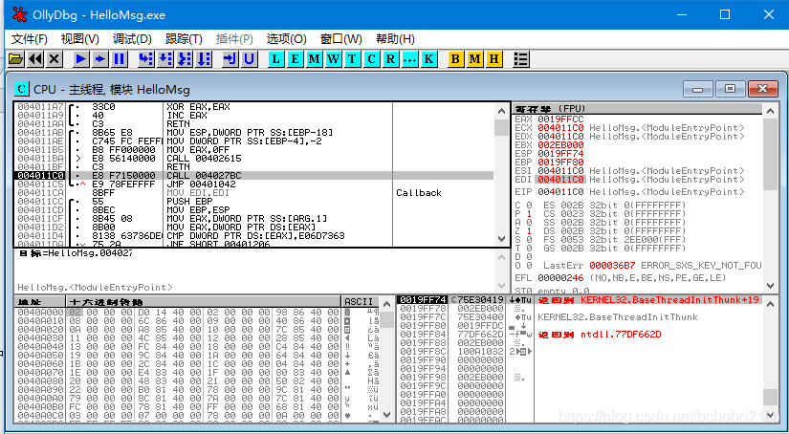The image size is (789, 434).
Task: Click scroll up arrow of registers pane
Action: pyautogui.click(x=771, y=111)
